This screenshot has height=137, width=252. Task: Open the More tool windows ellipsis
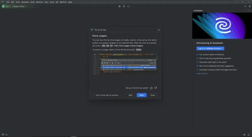click(133, 6)
